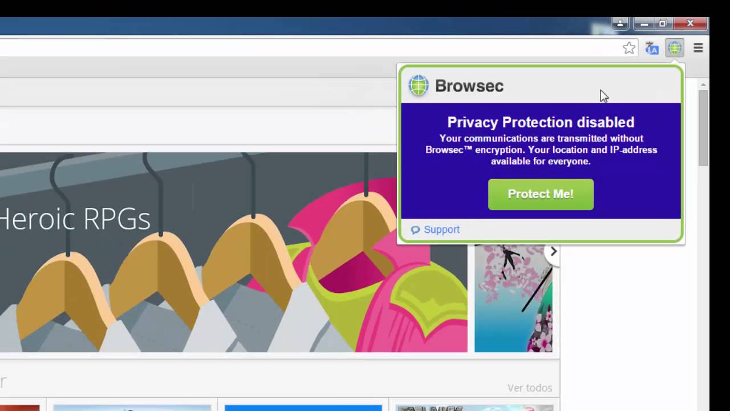Click the Chrome user profile icon

[x=620, y=23]
